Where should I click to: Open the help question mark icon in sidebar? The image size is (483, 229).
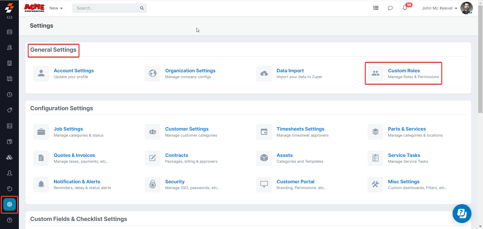(x=10, y=220)
